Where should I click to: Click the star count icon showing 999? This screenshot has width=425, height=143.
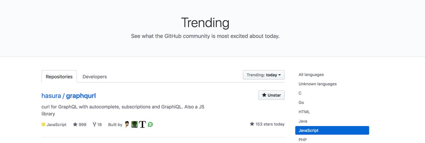tap(75, 124)
